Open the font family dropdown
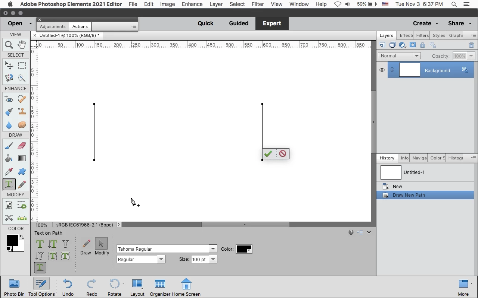This screenshot has height=298, width=478. tap(213, 249)
